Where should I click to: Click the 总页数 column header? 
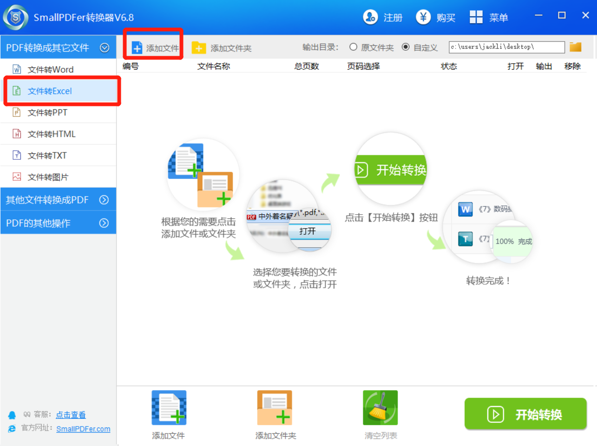(307, 66)
